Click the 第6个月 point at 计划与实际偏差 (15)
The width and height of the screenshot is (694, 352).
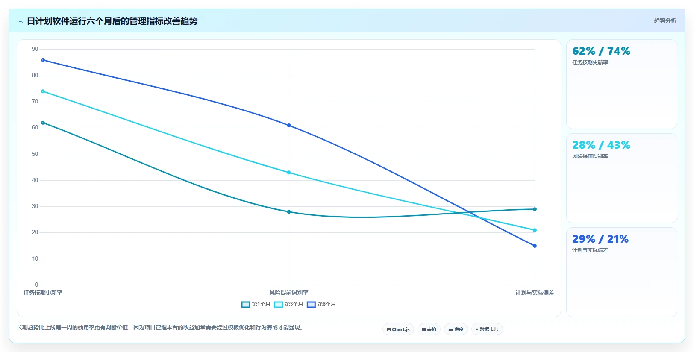click(x=535, y=246)
